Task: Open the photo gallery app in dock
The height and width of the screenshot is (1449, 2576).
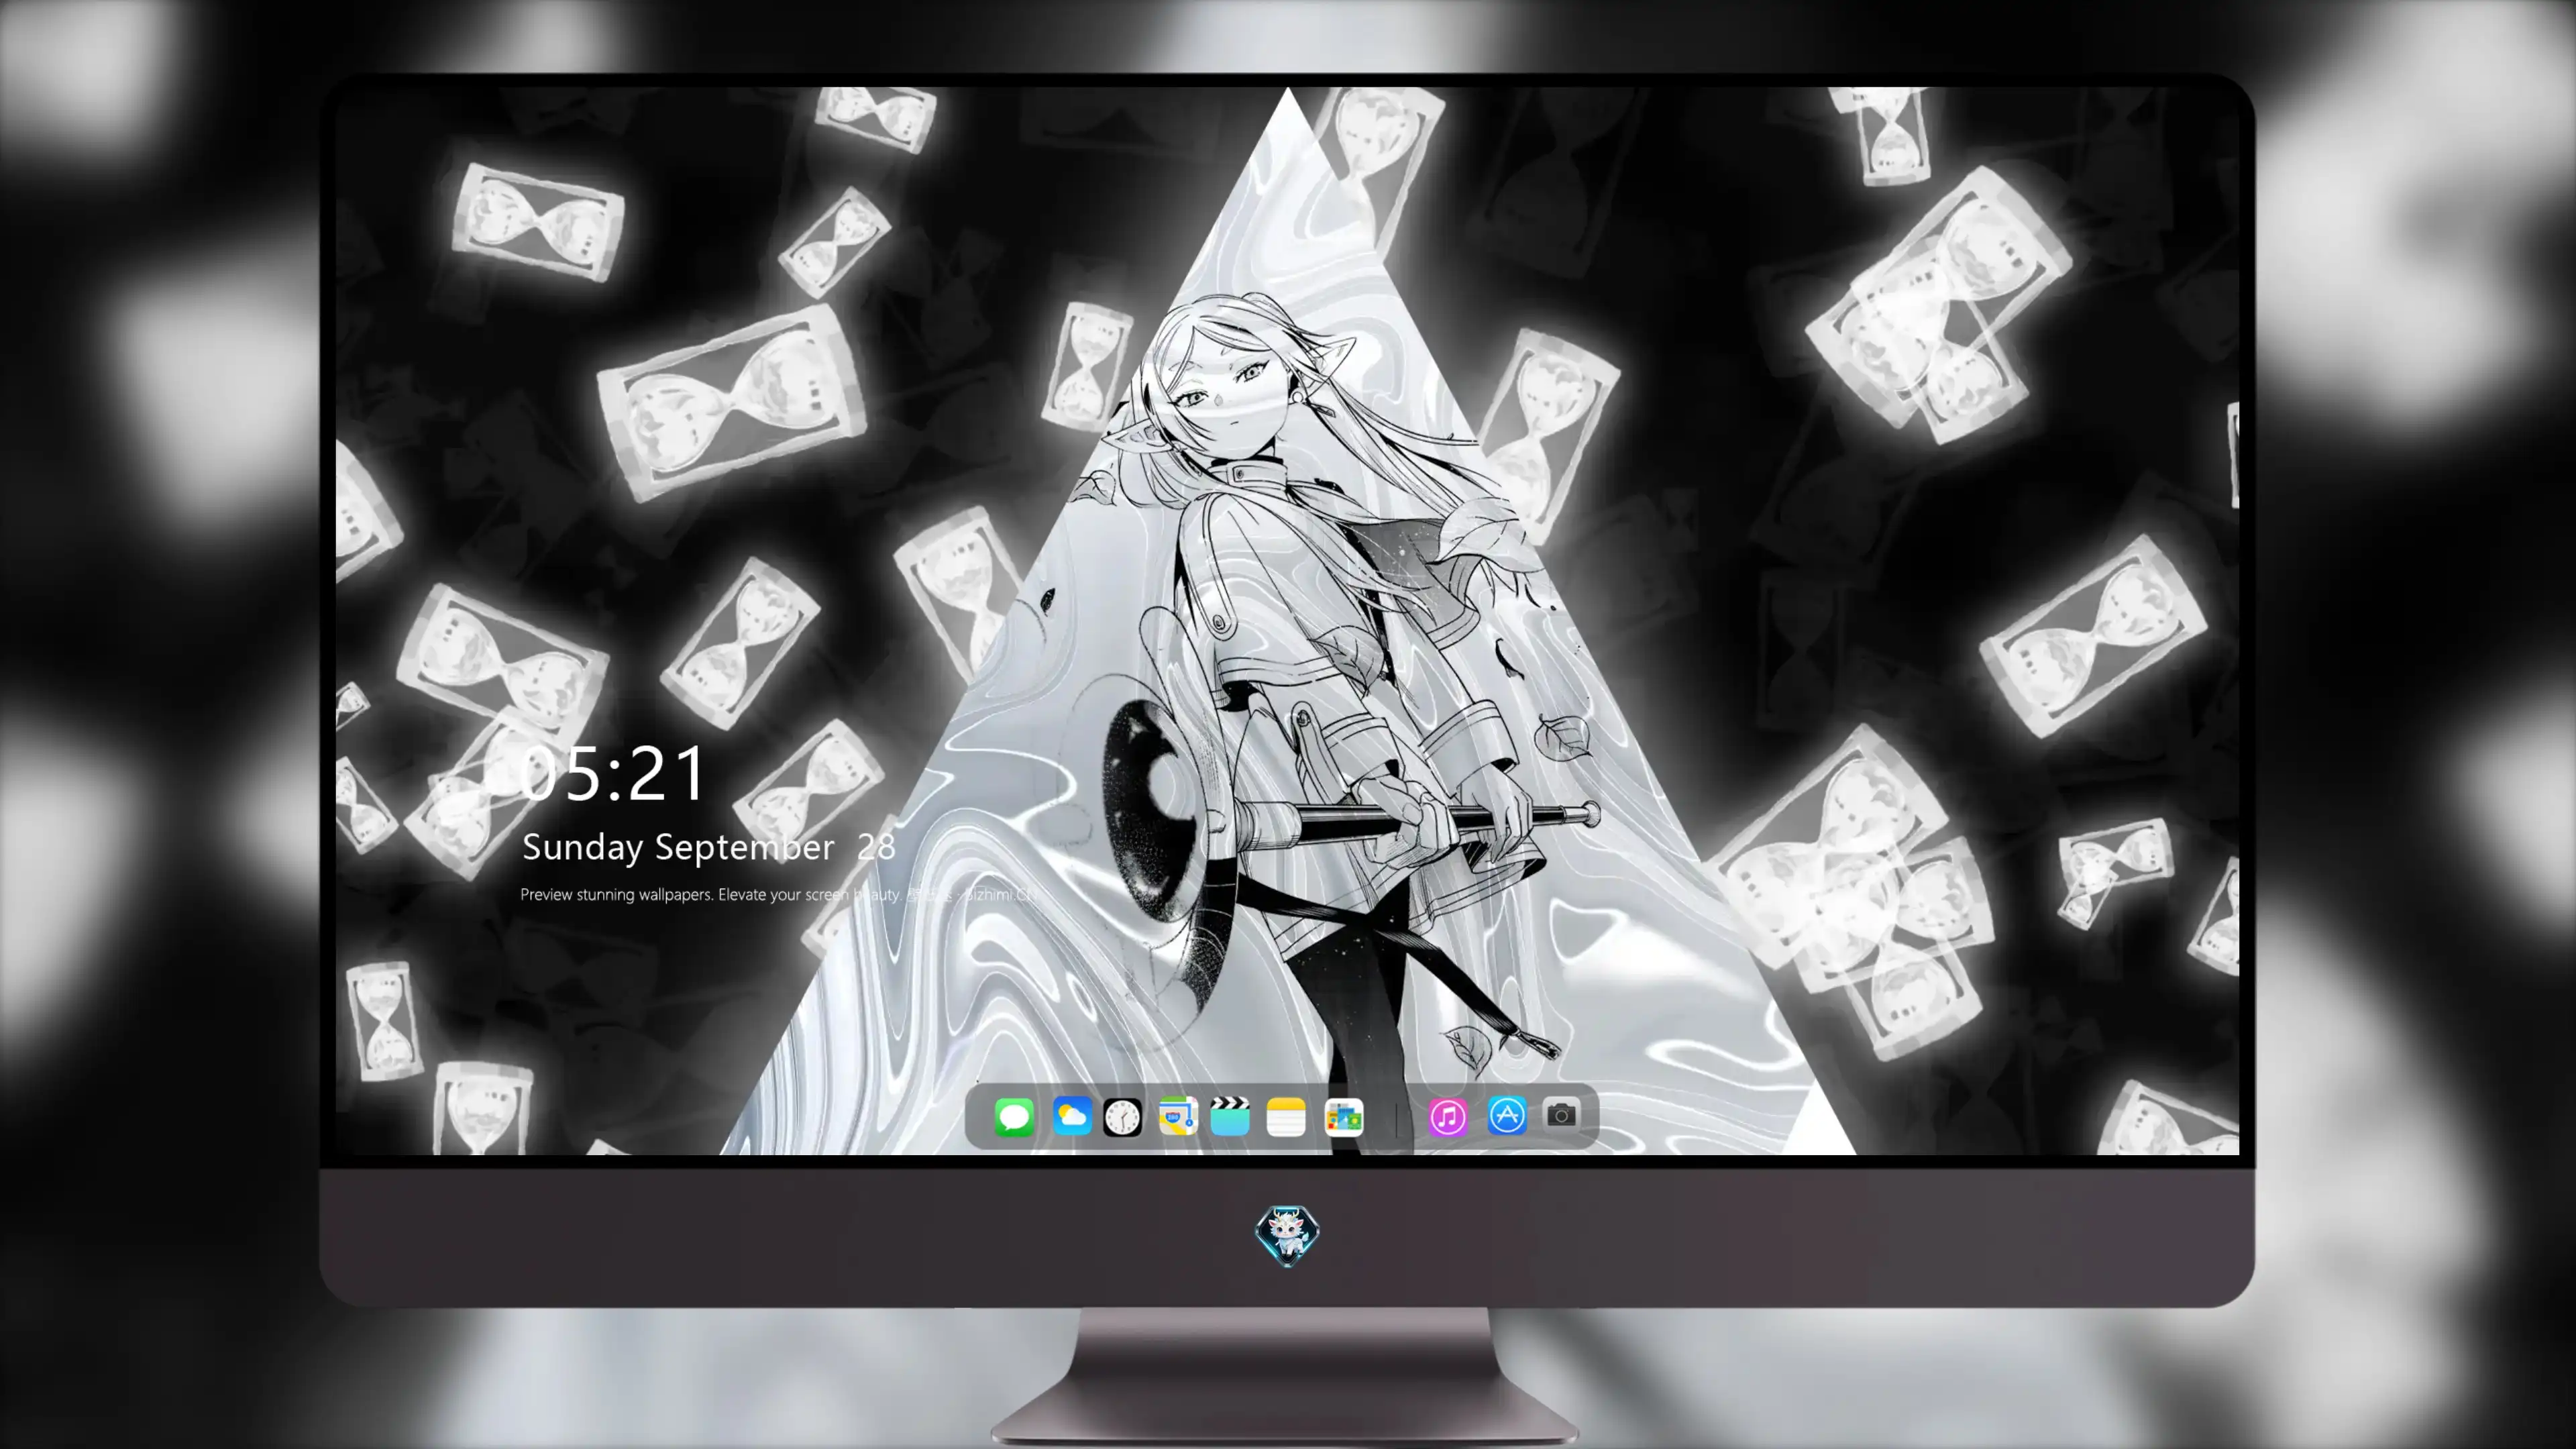Action: point(1344,1117)
